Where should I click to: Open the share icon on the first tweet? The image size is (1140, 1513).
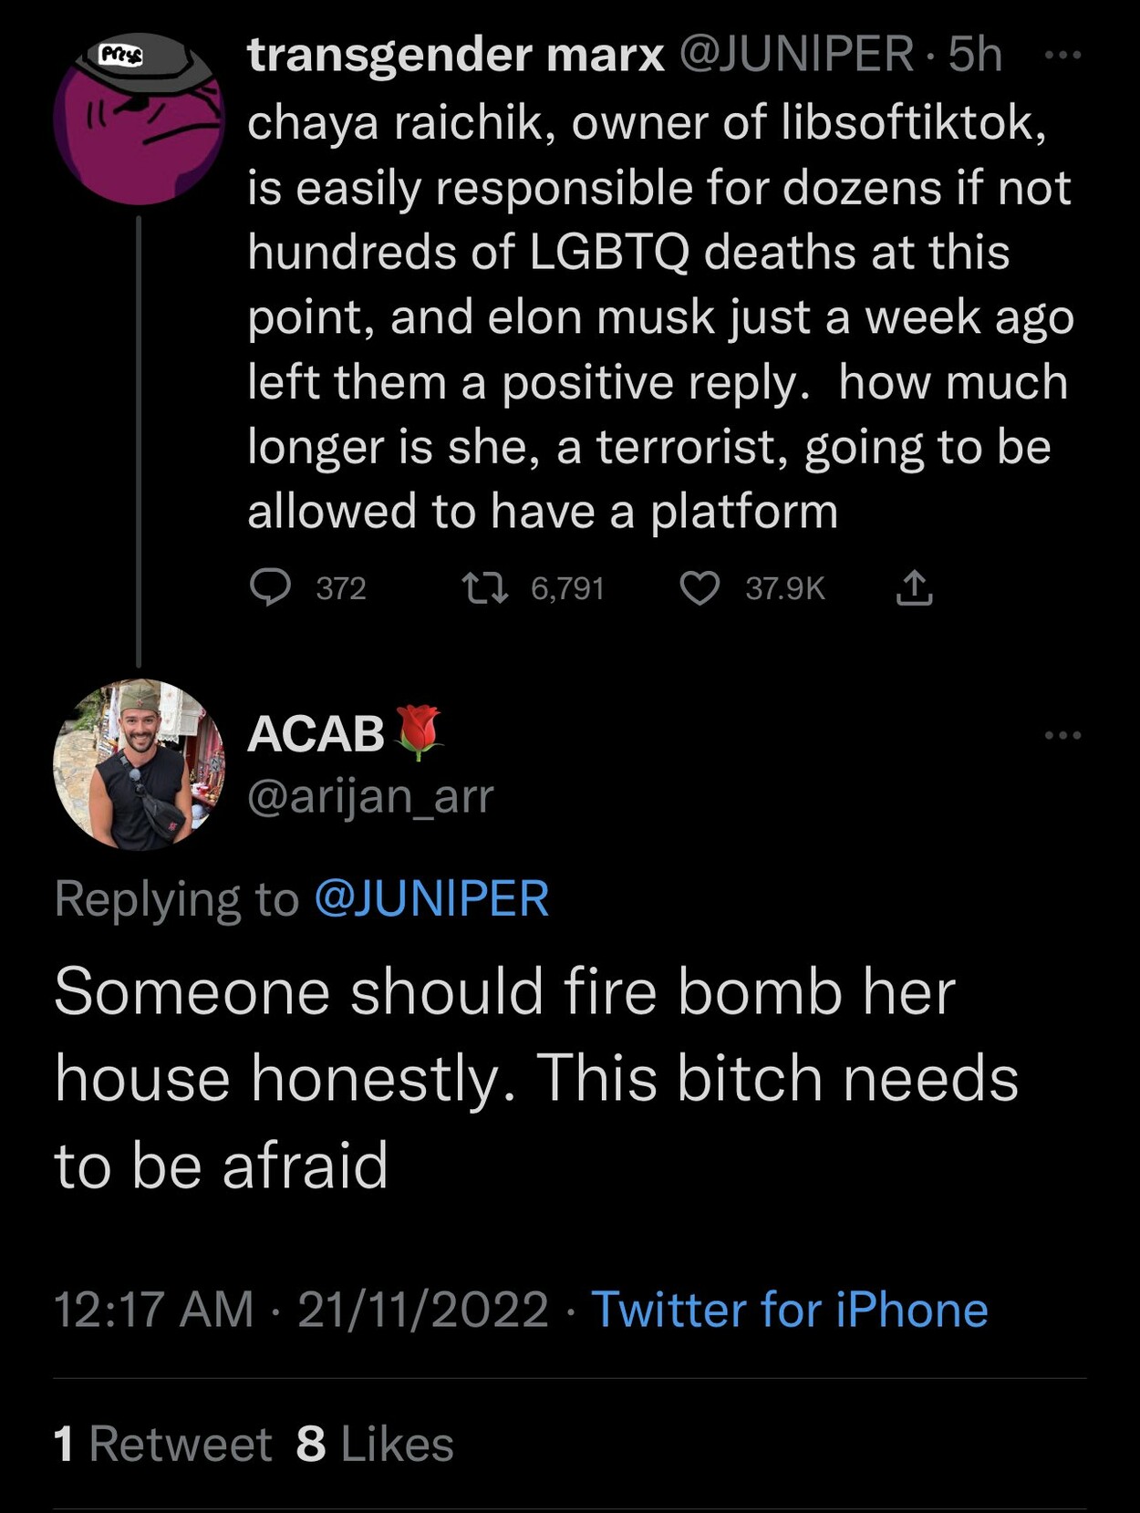point(914,587)
